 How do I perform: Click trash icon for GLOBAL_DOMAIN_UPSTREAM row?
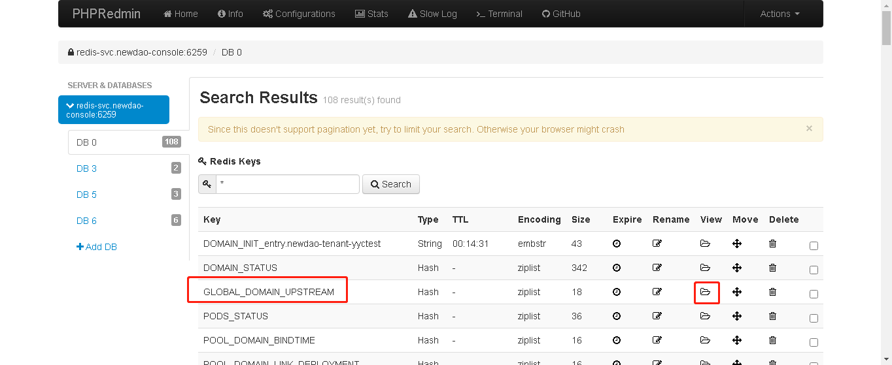[x=772, y=292]
